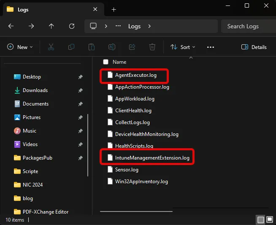Viewport: 276px width, 225px height.
Task: Expand the chevron after Logs breadcrumb
Action: click(x=149, y=26)
